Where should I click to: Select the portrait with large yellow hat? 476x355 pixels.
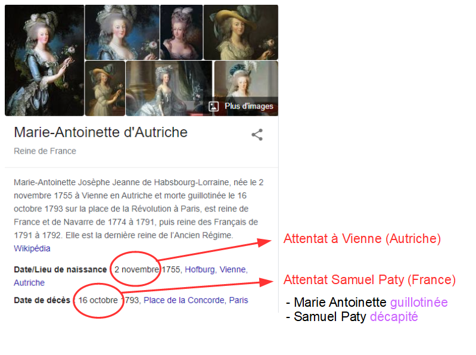241,32
